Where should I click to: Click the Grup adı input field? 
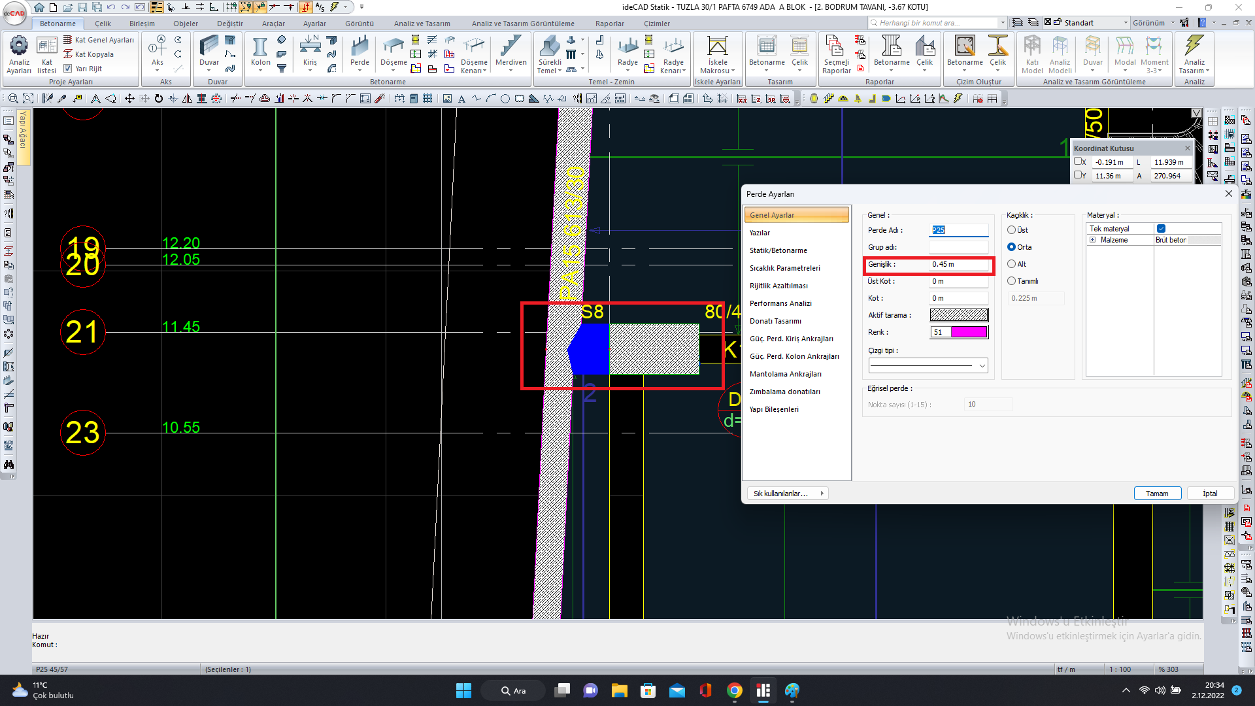click(959, 247)
